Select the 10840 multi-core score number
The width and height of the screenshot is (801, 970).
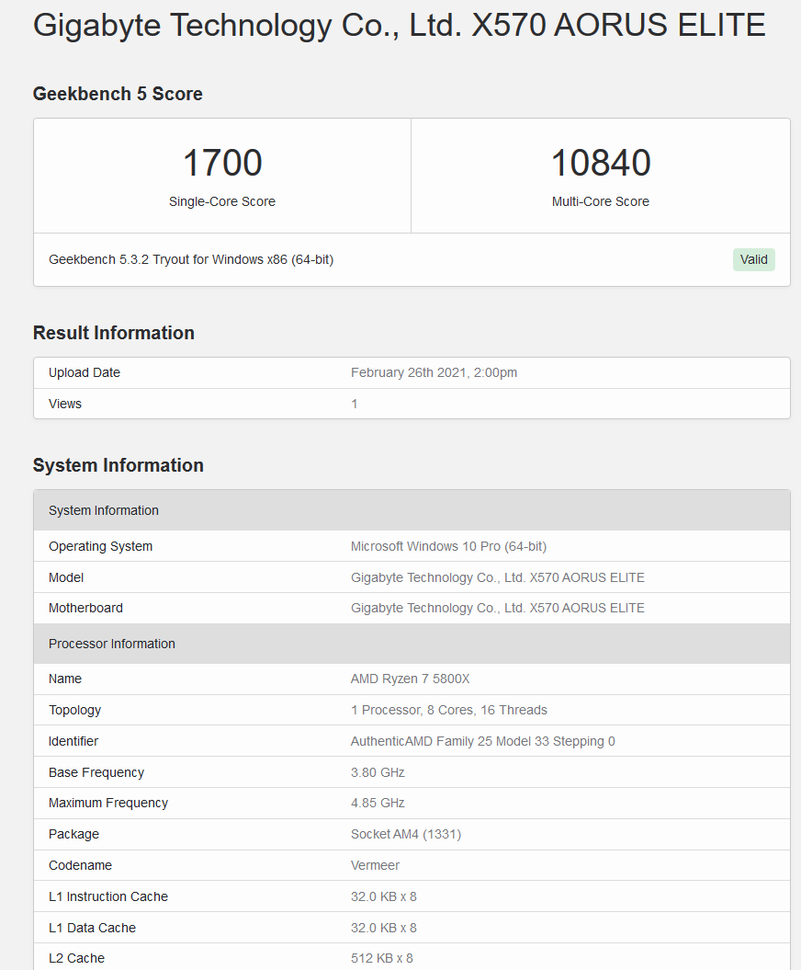600,163
